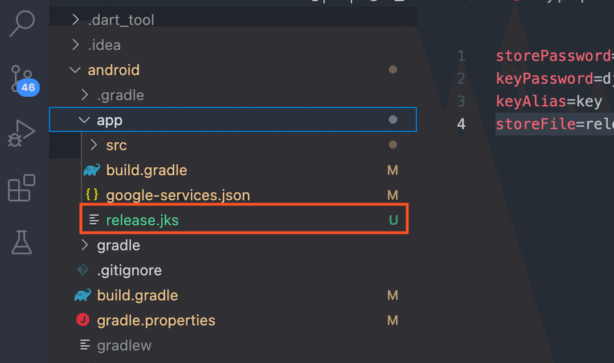This screenshot has width=614, height=363.
Task: Collapse the app folder
Action: pos(84,120)
